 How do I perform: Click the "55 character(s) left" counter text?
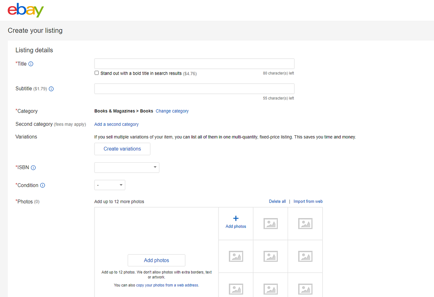[279, 98]
